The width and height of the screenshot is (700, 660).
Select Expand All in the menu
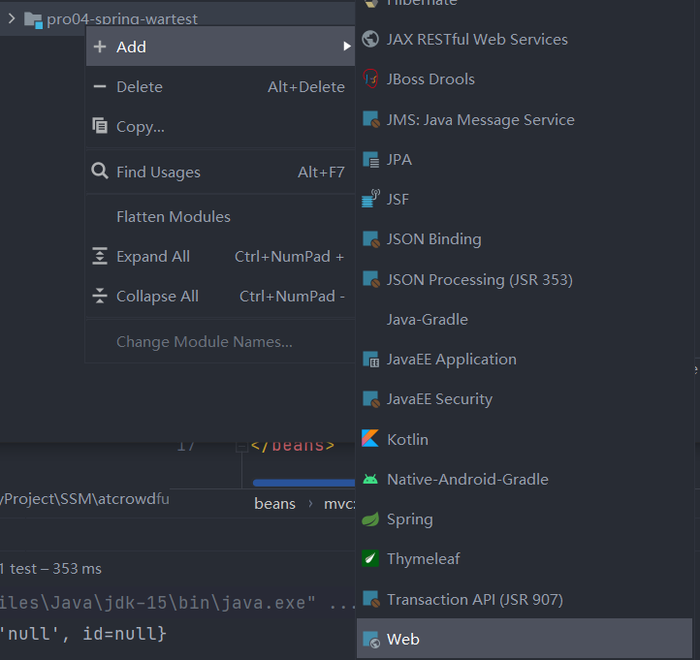(220, 257)
